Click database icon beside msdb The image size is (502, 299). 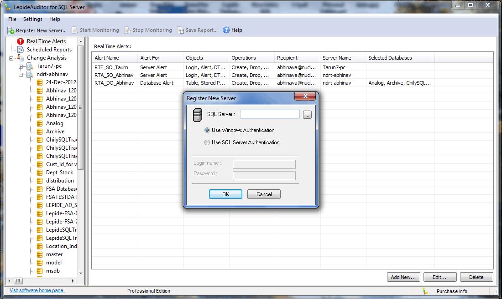[x=40, y=271]
